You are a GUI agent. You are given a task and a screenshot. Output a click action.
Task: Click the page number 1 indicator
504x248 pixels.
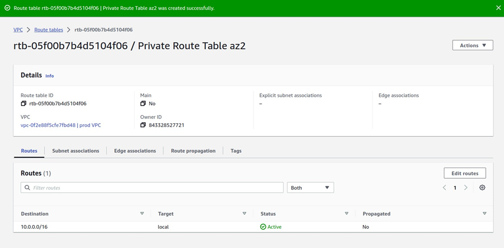(455, 187)
